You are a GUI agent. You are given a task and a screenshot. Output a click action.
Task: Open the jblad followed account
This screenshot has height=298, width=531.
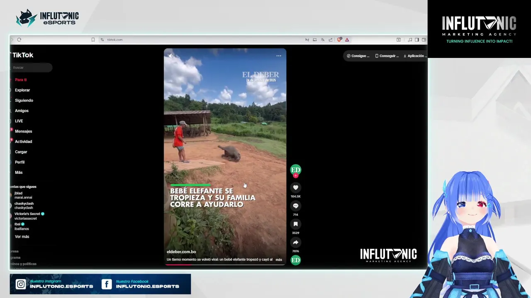23,195
